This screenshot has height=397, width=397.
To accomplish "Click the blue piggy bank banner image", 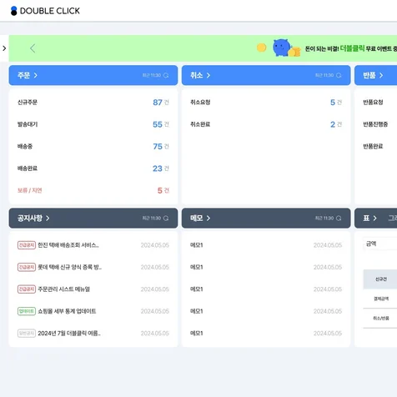I will click(x=282, y=48).
